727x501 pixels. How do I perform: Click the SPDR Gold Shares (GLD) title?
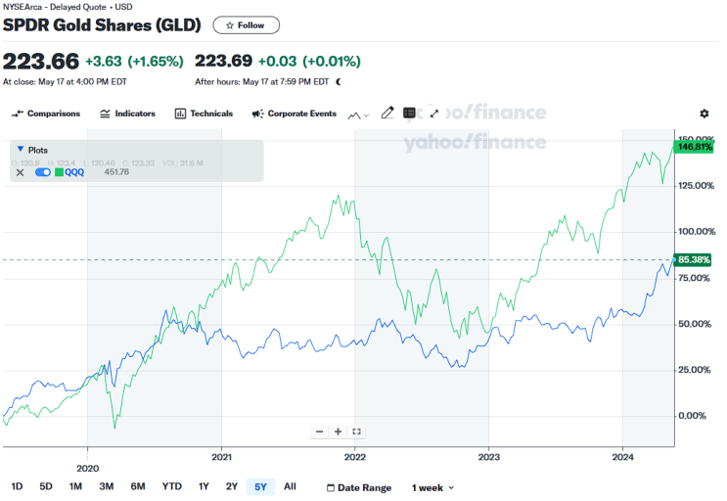pos(102,25)
